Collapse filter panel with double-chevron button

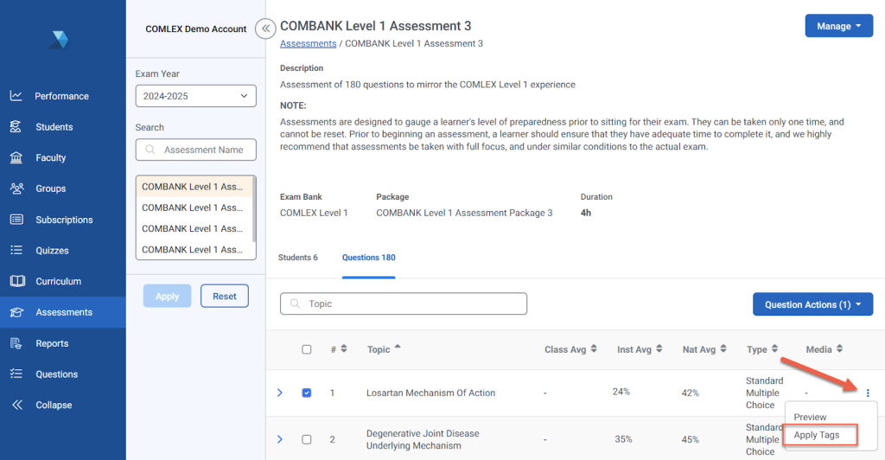(x=266, y=29)
